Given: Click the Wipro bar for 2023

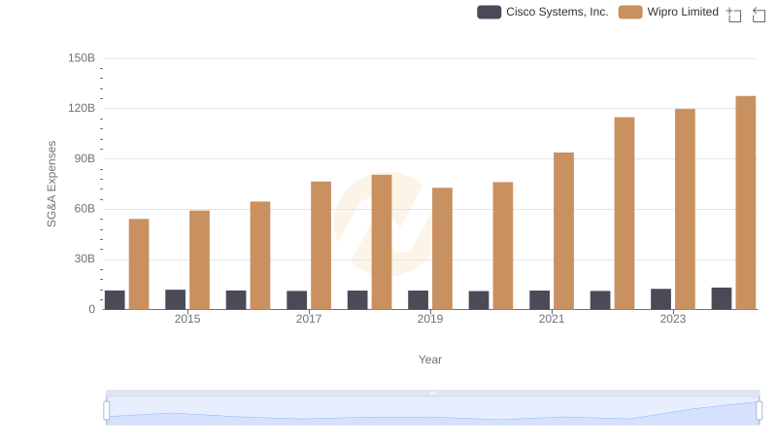Looking at the screenshot, I should click(x=685, y=209).
